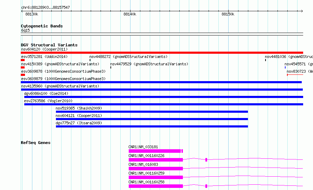Click the nsv4481036 variant label
This screenshot has width=313, height=190.
click(x=289, y=57)
